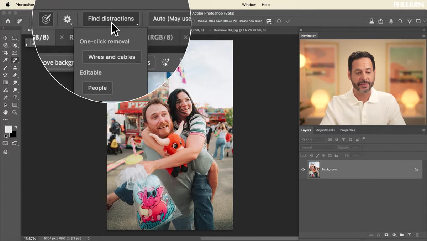The image size is (427, 241).
Task: Select the Path Selection arrow tool
Action: (x=5, y=105)
